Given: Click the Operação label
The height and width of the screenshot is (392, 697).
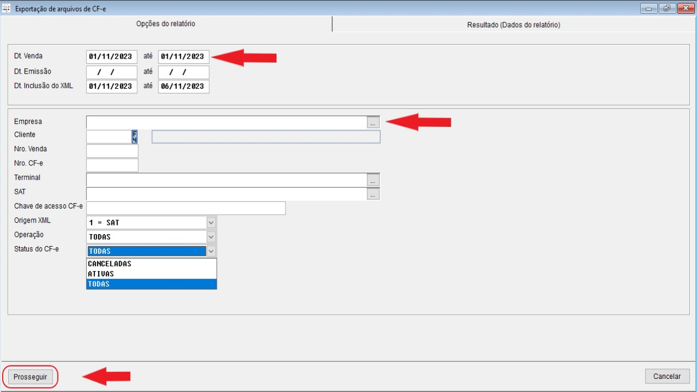Looking at the screenshot, I should (x=29, y=235).
